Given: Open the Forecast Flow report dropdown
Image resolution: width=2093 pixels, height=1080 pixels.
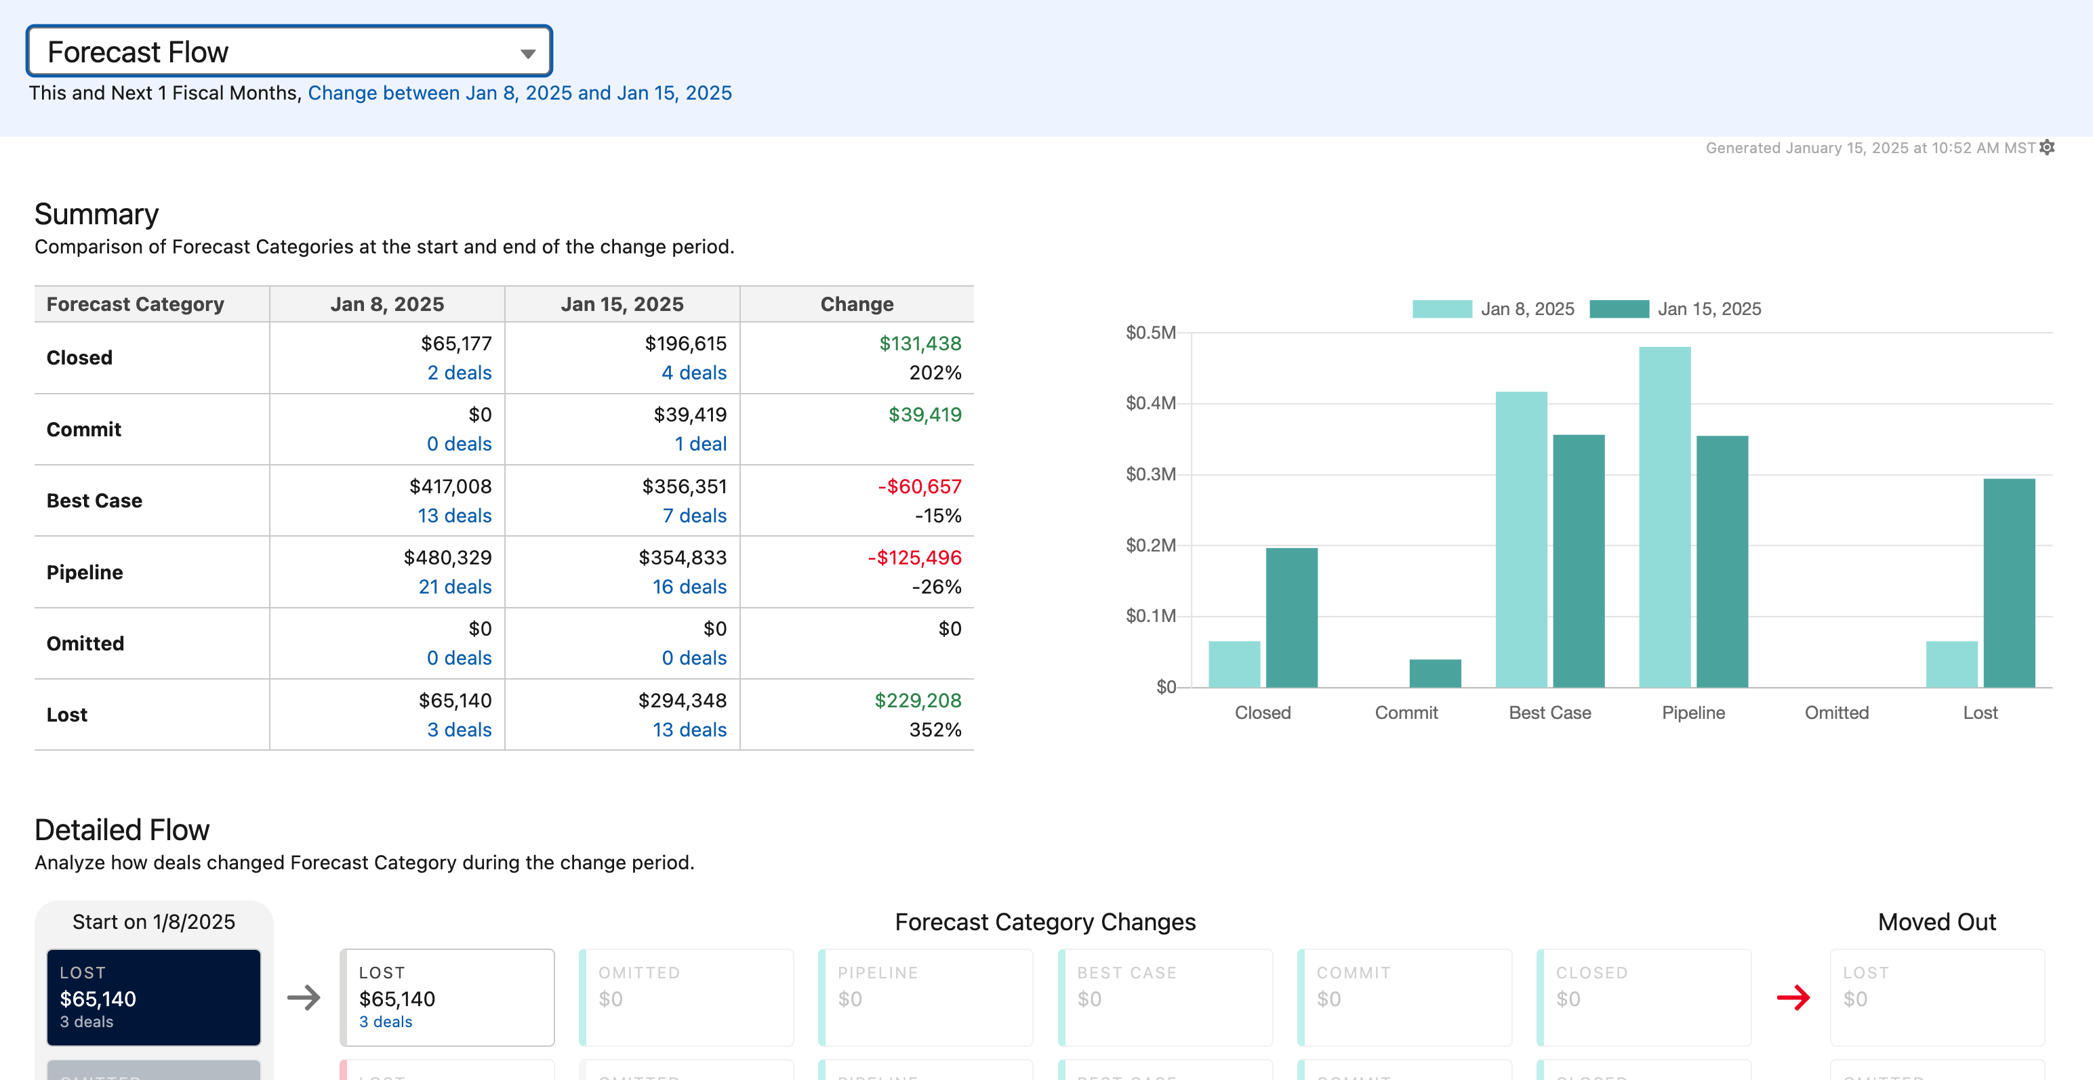Looking at the screenshot, I should point(289,52).
